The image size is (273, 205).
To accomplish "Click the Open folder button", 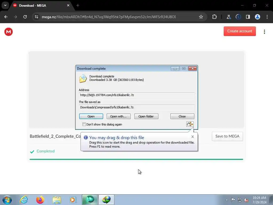I will click(146, 116).
